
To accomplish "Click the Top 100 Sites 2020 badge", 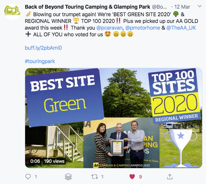I will coord(174,96).
